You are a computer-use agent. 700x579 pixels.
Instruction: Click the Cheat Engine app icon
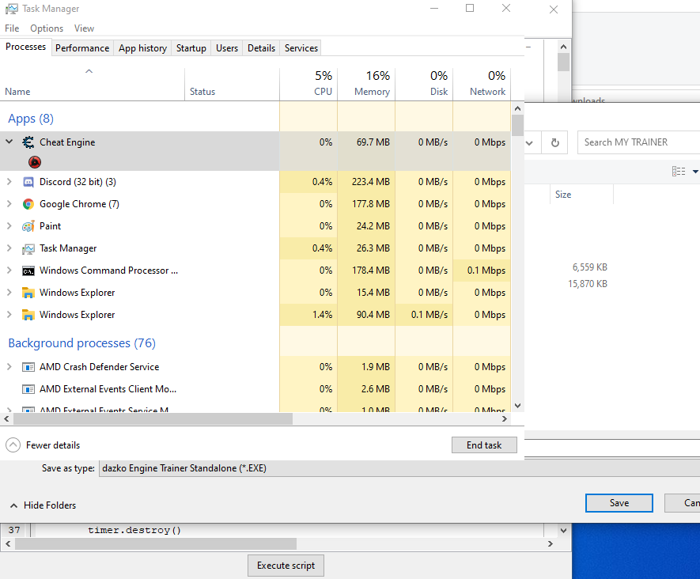[x=28, y=142]
